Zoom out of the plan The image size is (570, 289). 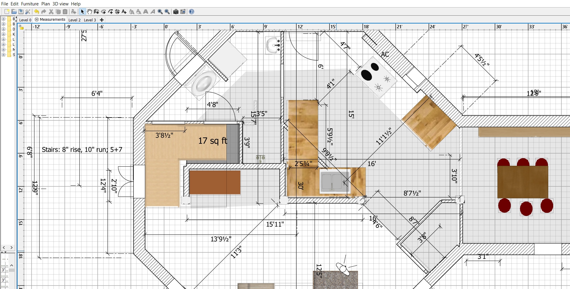167,11
